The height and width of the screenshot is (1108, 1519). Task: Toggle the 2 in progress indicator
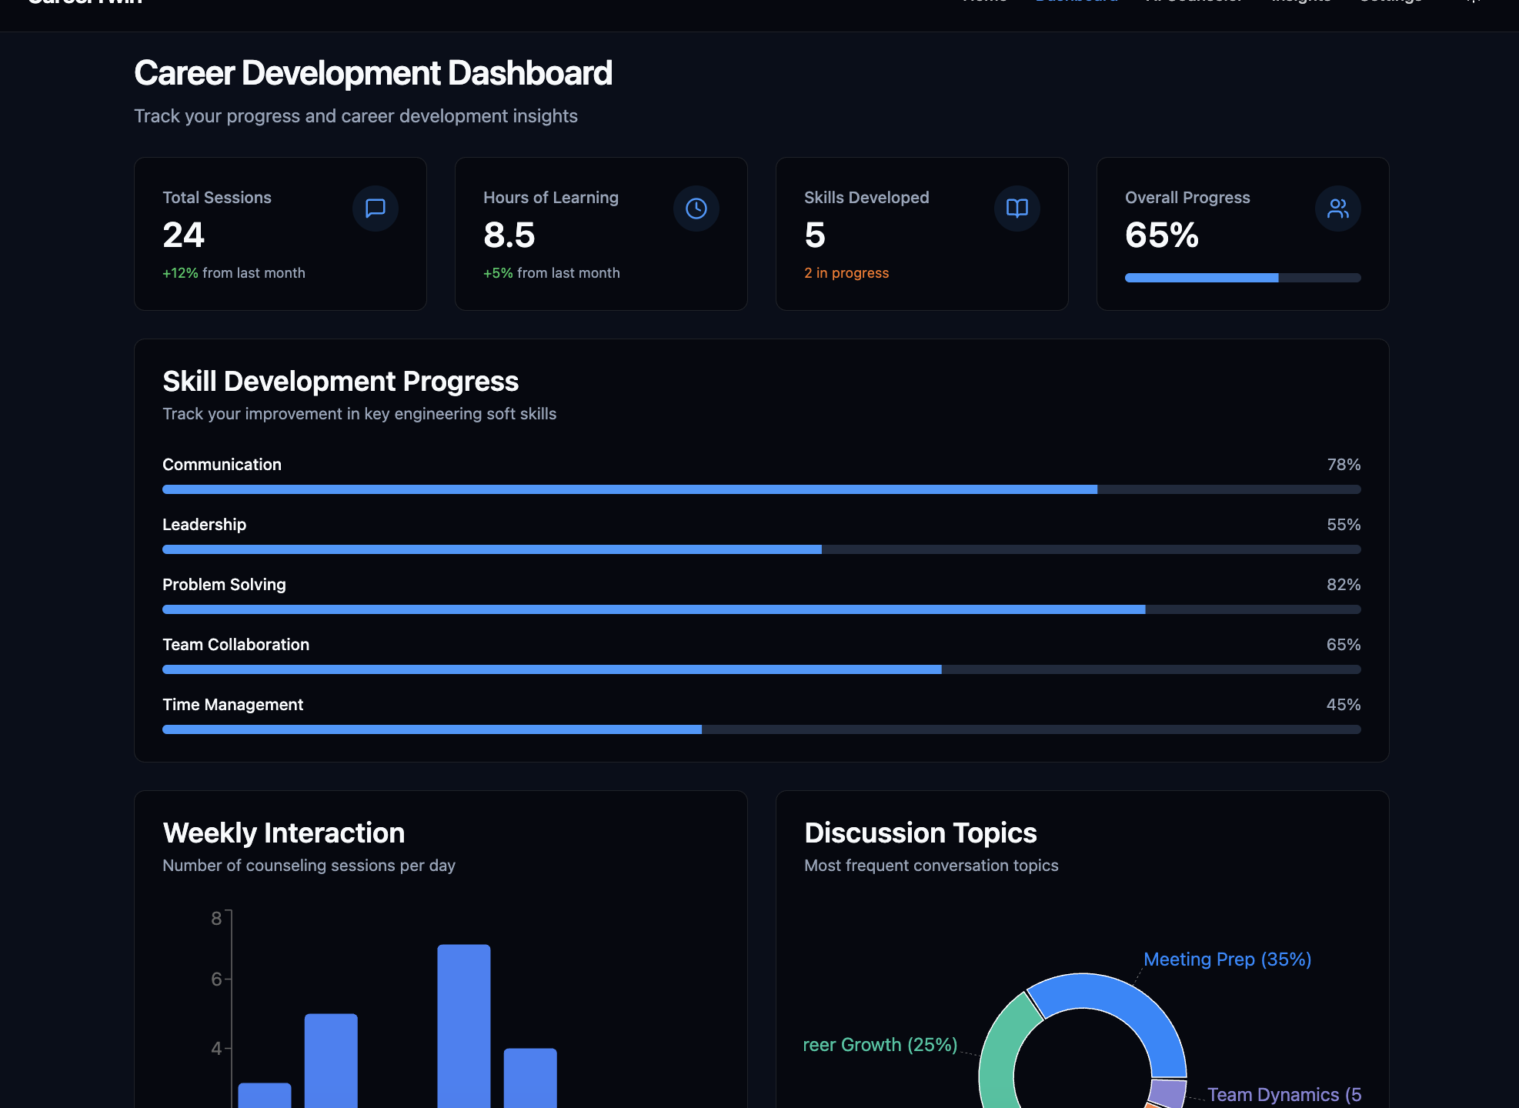(846, 272)
